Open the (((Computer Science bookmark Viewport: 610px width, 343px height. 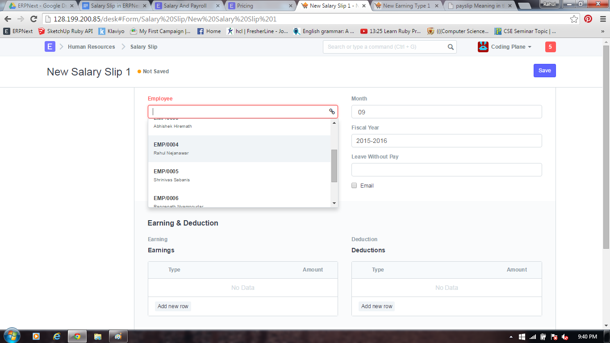(x=458, y=31)
